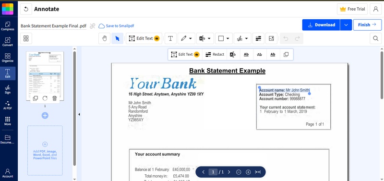Click Edit Text in main toolbar
The height and width of the screenshot is (181, 384).
[x=144, y=38]
